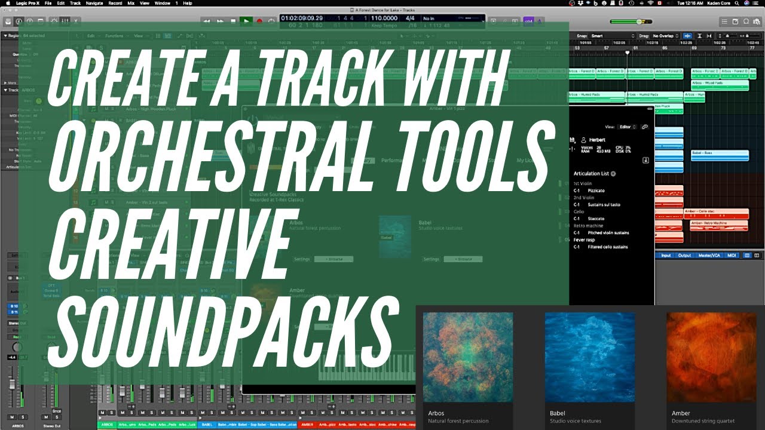Image resolution: width=765 pixels, height=430 pixels.
Task: Toggle Vertical Auto Zoom button
Action: coord(699,36)
